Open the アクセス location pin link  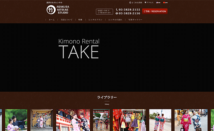150,2
